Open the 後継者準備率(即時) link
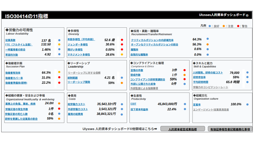The height and width of the screenshot is (143, 254). [x=16, y=83]
